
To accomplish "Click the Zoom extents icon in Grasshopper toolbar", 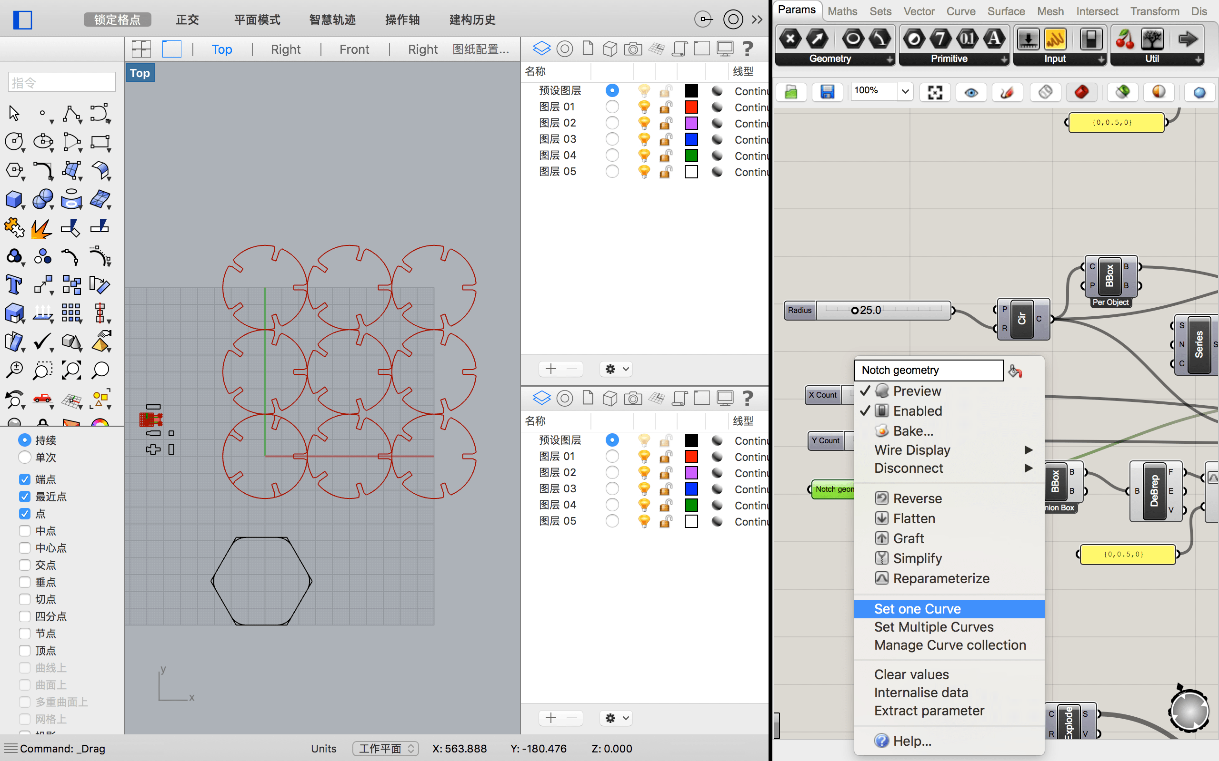I will [x=935, y=92].
